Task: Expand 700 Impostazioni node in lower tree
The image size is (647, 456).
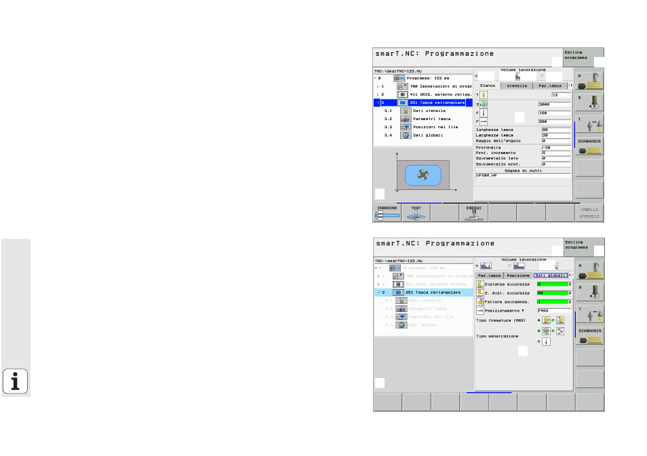Action: click(379, 276)
